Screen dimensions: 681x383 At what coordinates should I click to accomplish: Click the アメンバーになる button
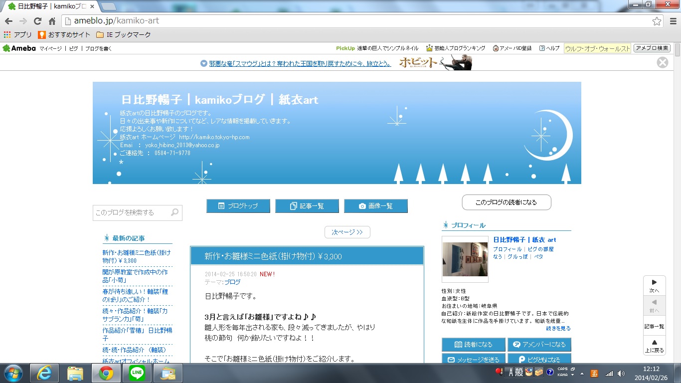click(x=539, y=345)
